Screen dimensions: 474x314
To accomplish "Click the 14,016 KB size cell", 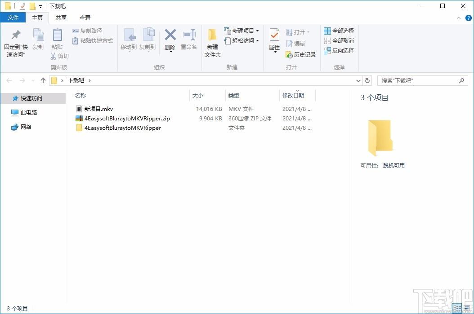I will coord(209,109).
